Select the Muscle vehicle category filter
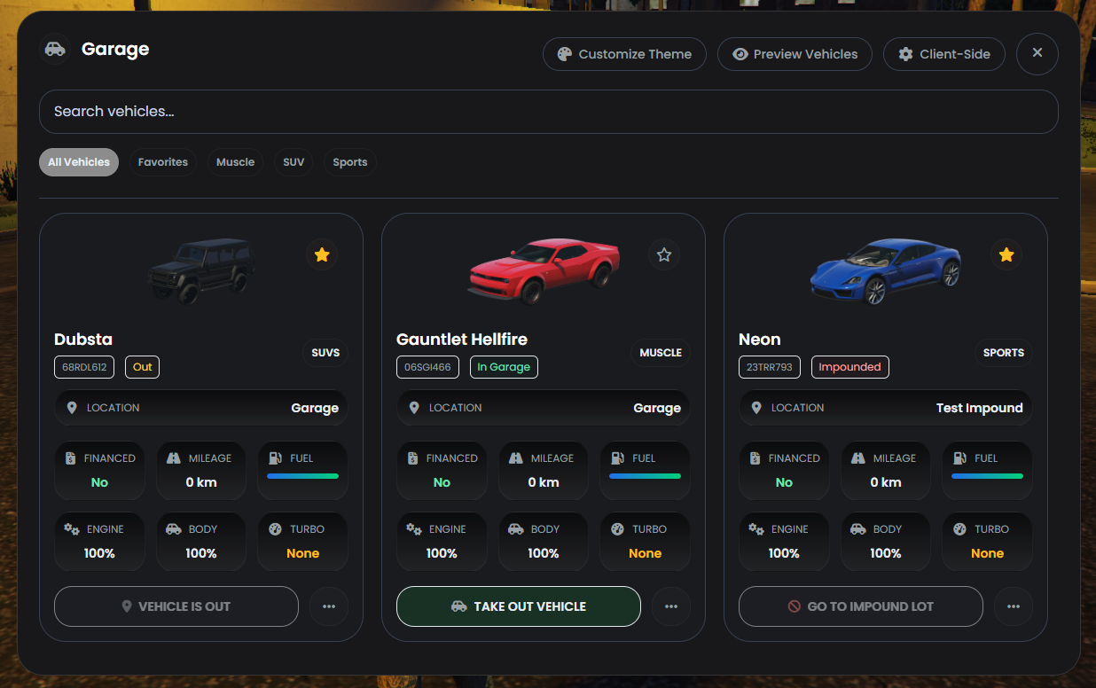The image size is (1096, 688). 235,161
